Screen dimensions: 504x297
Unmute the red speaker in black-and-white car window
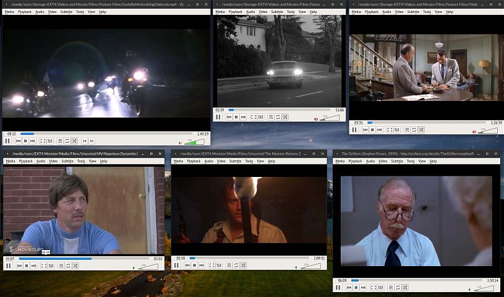coord(316,119)
